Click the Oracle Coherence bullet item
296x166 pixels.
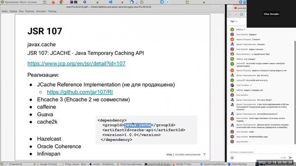59,146
